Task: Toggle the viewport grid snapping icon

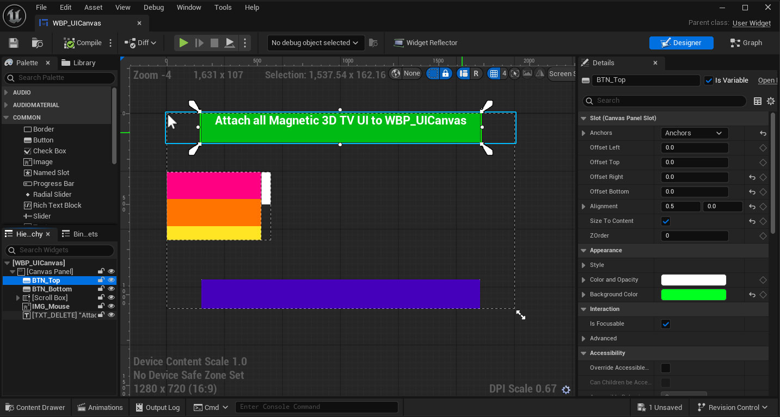Action: (x=494, y=73)
